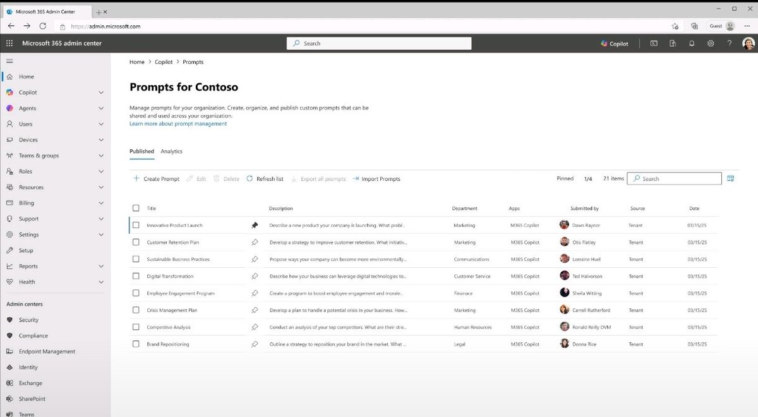
Task: Open a new browser tab
Action: (x=99, y=12)
